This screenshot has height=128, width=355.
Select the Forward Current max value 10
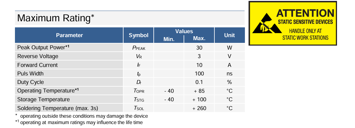point(199,65)
